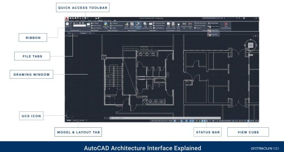Select the Model tab
This screenshot has width=284, height=152.
(69, 120)
